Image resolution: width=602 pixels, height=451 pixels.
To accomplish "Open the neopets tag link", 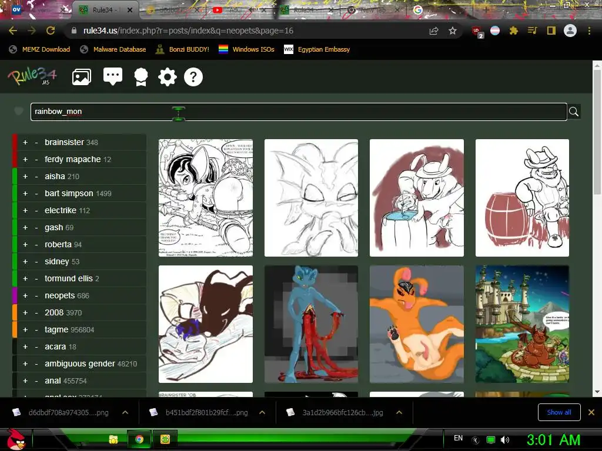I will pyautogui.click(x=59, y=296).
